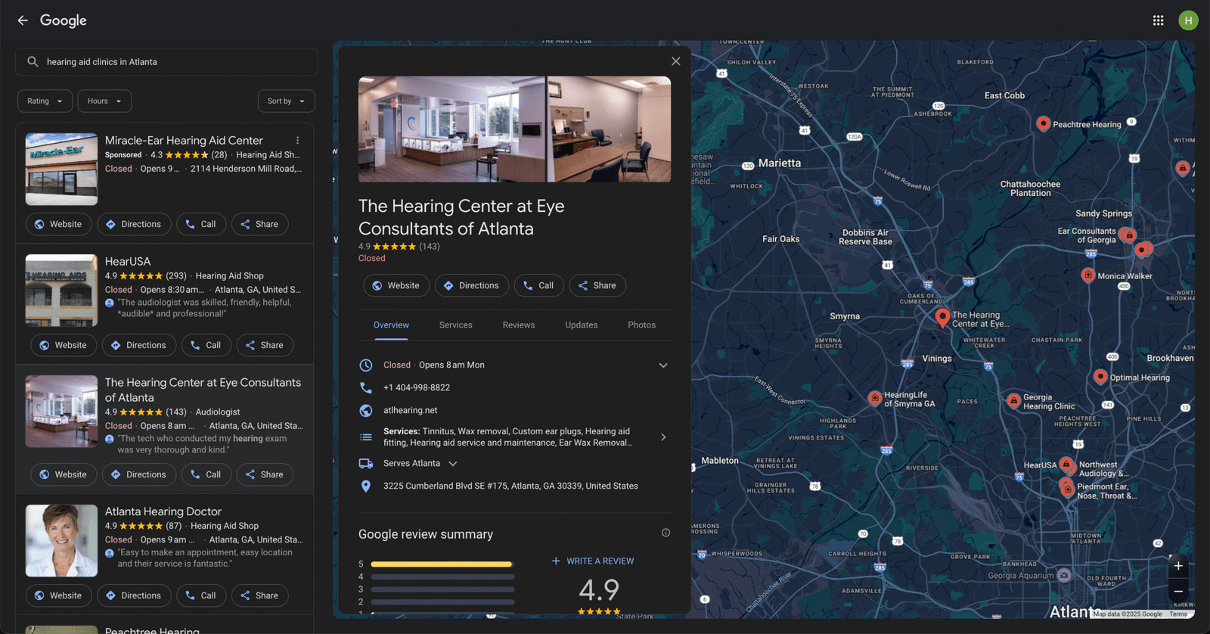Image resolution: width=1210 pixels, height=634 pixels.
Task: Click the info icon beside Google review summary
Action: (x=665, y=533)
